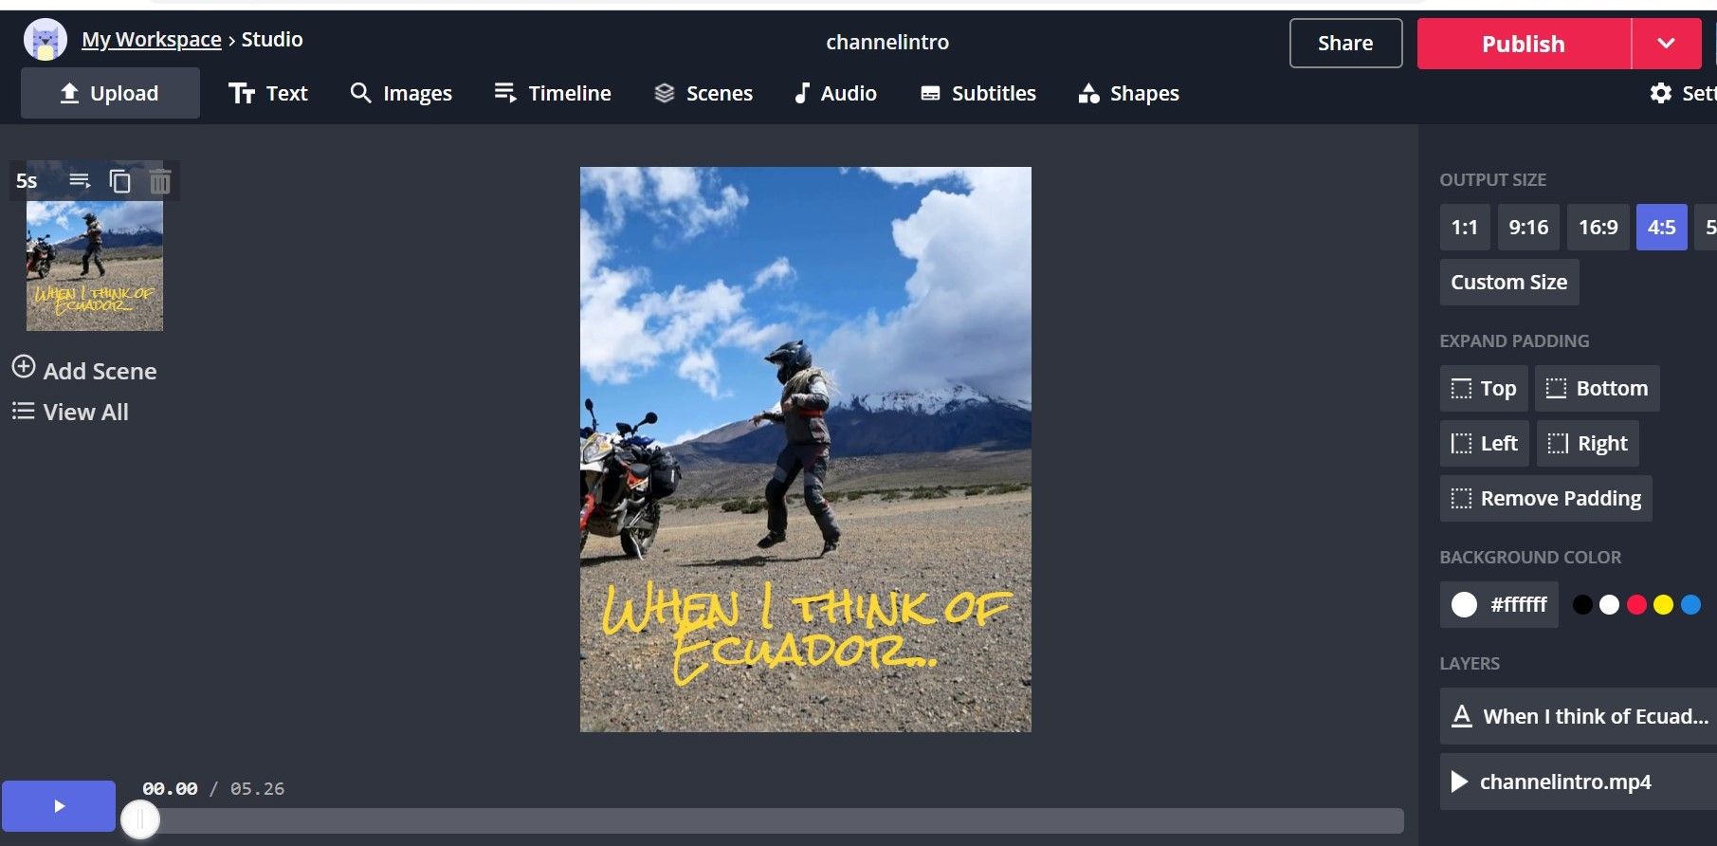Click the Share button

(1344, 44)
